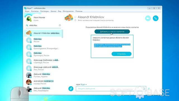Click the highlighted contact request message text
Viewport: 179px width, 101px height.
coord(112,45)
